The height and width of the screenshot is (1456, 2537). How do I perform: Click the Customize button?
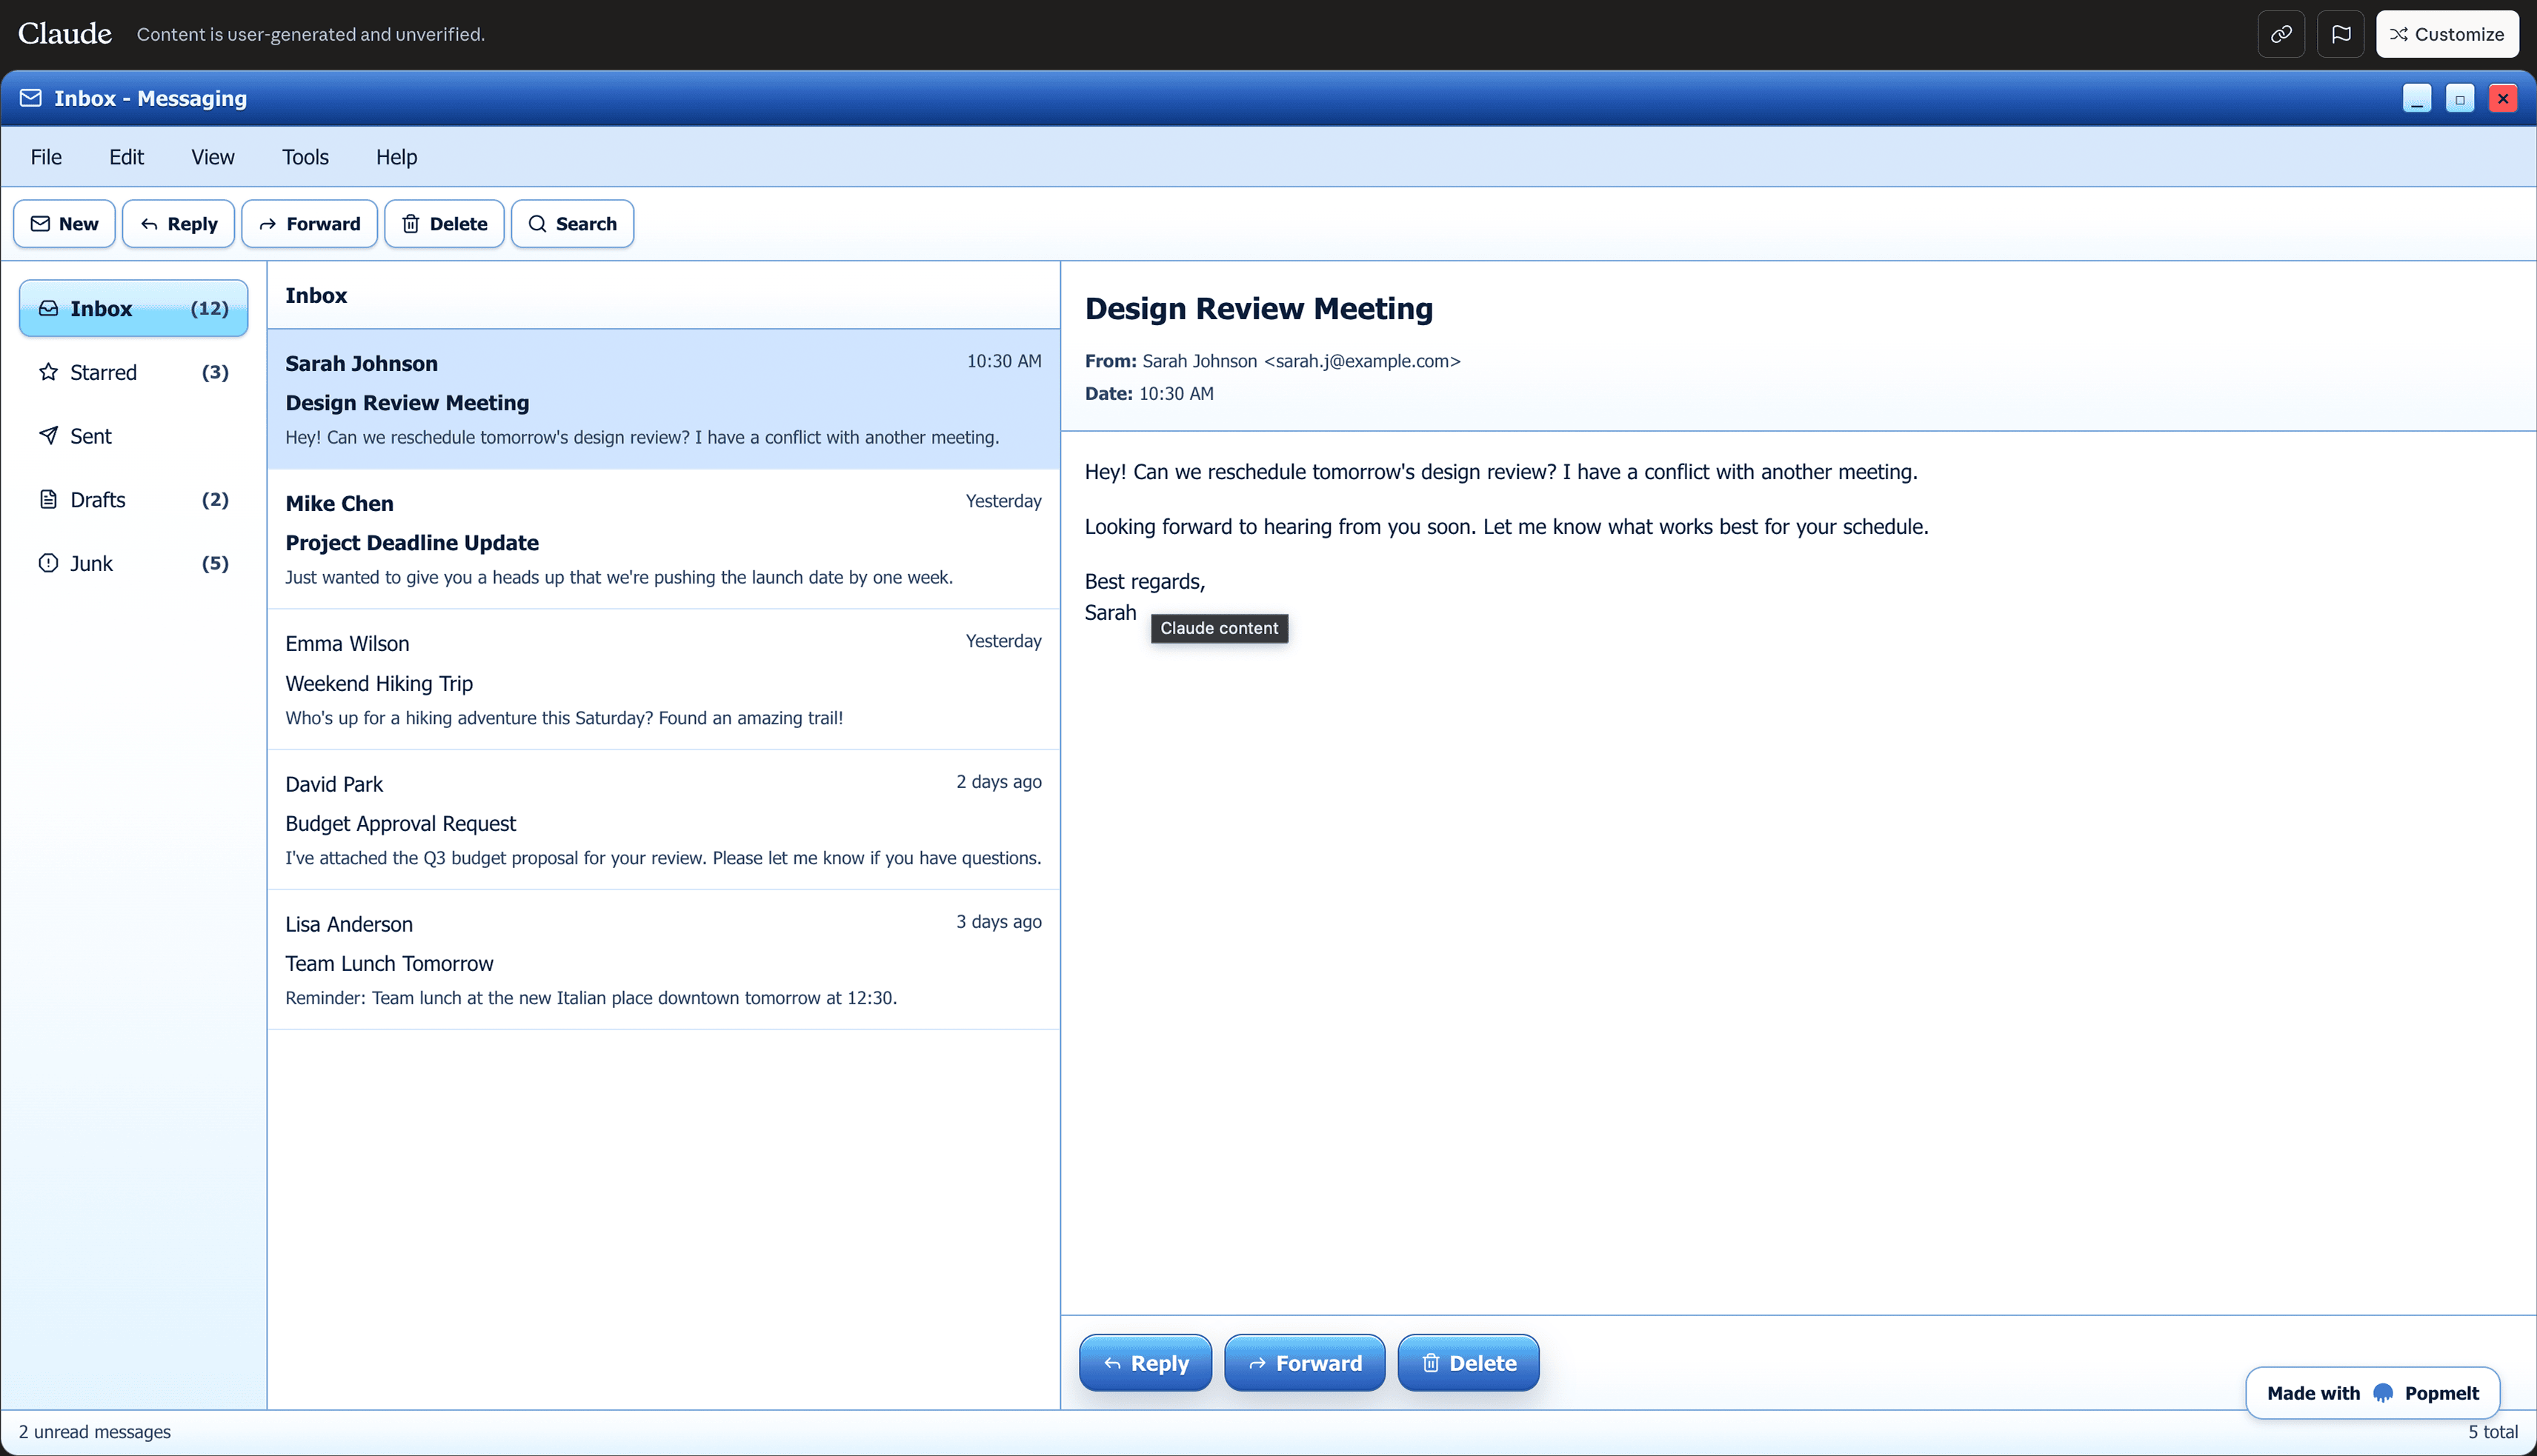click(x=2447, y=34)
